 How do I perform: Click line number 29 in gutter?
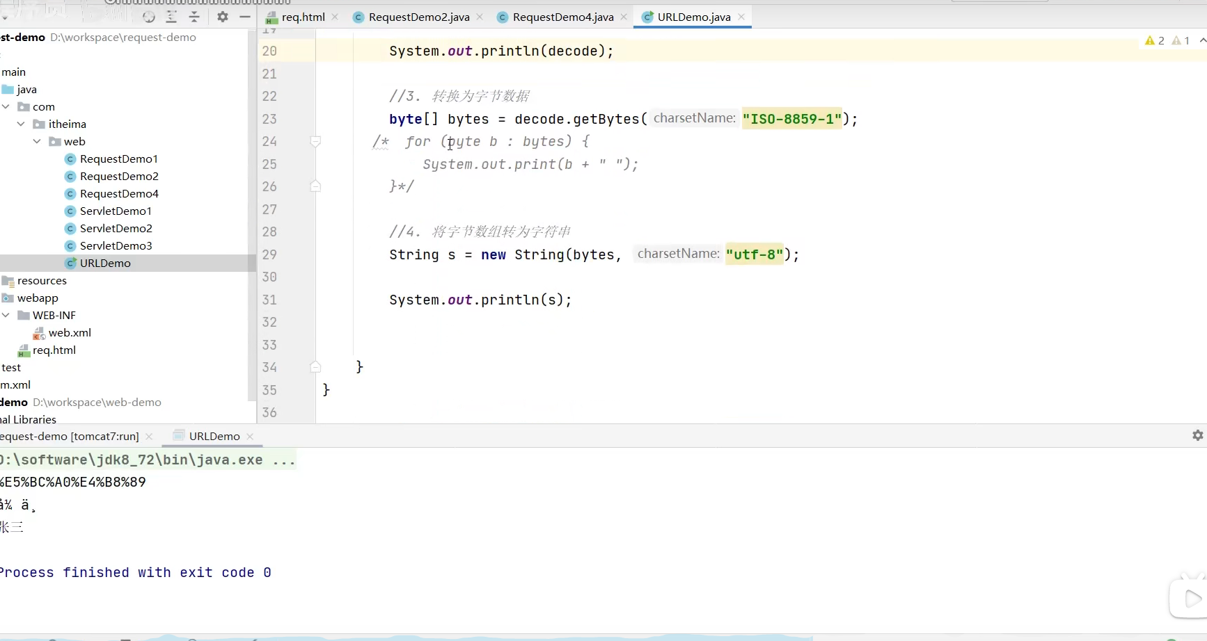click(269, 254)
